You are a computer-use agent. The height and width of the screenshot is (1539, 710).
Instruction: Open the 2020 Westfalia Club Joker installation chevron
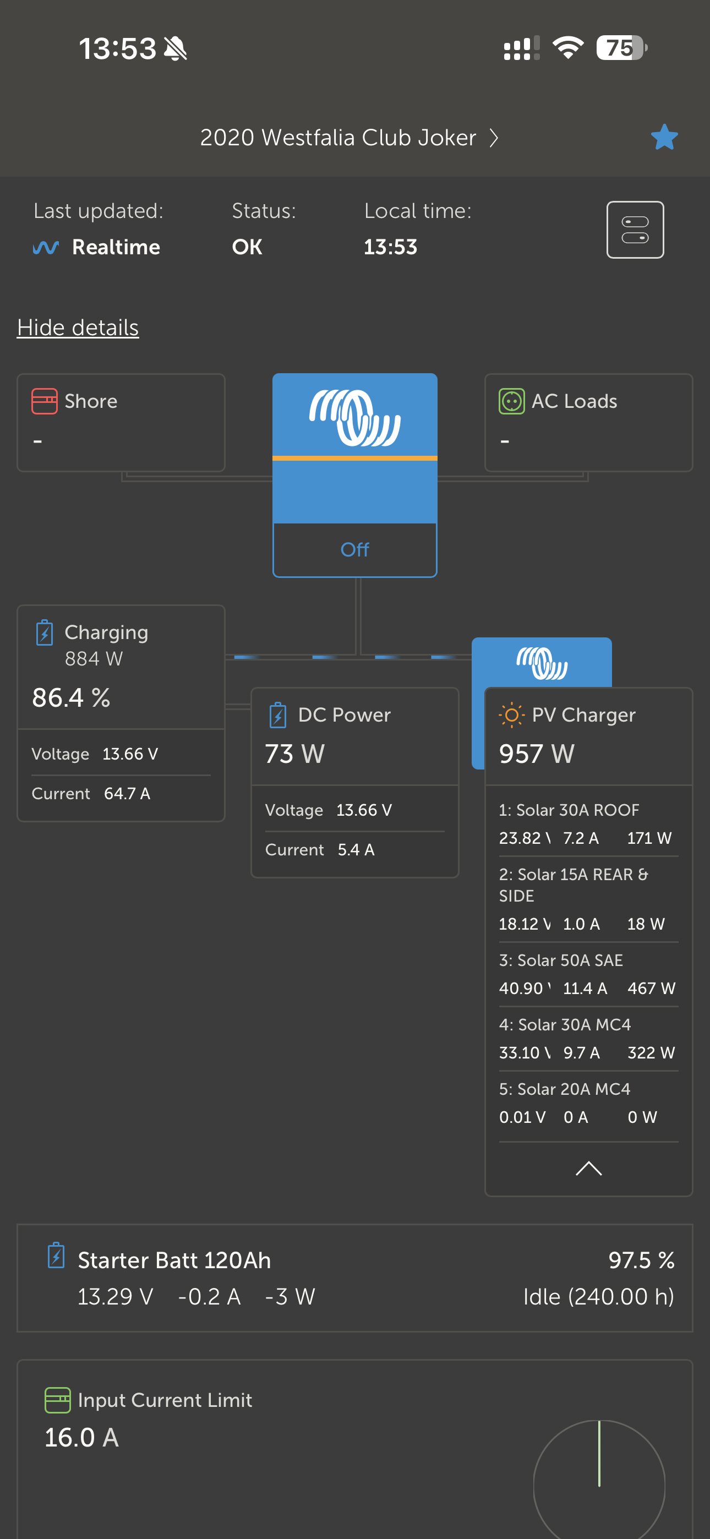[494, 138]
